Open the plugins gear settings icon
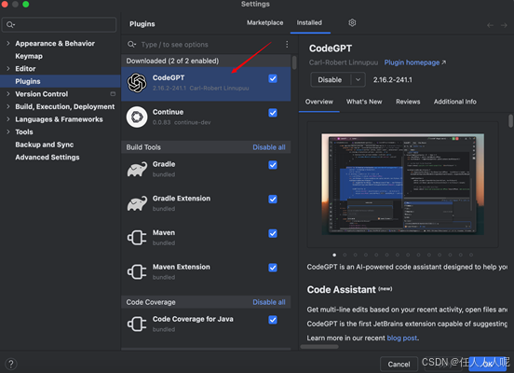Image resolution: width=514 pixels, height=373 pixels. click(x=352, y=22)
